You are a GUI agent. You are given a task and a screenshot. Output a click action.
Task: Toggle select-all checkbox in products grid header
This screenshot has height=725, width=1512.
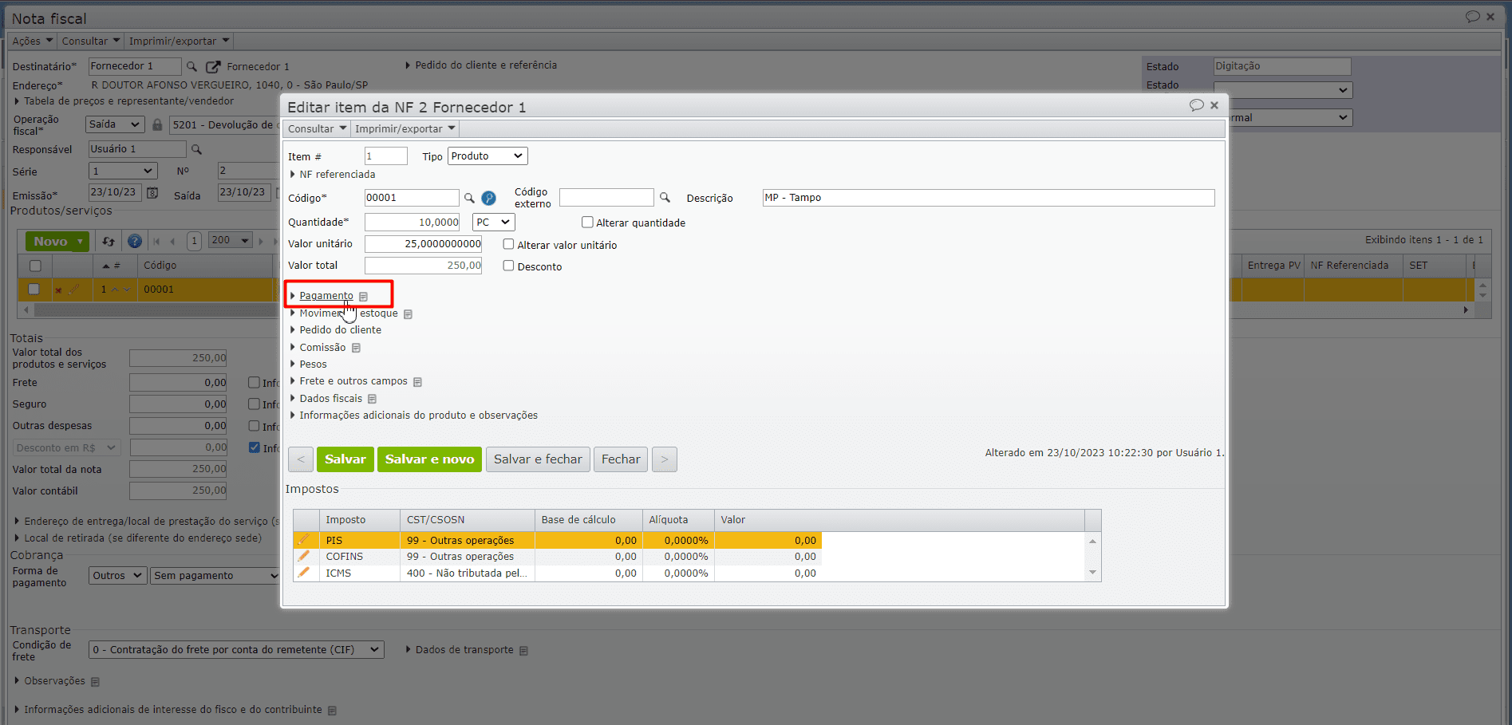35,266
